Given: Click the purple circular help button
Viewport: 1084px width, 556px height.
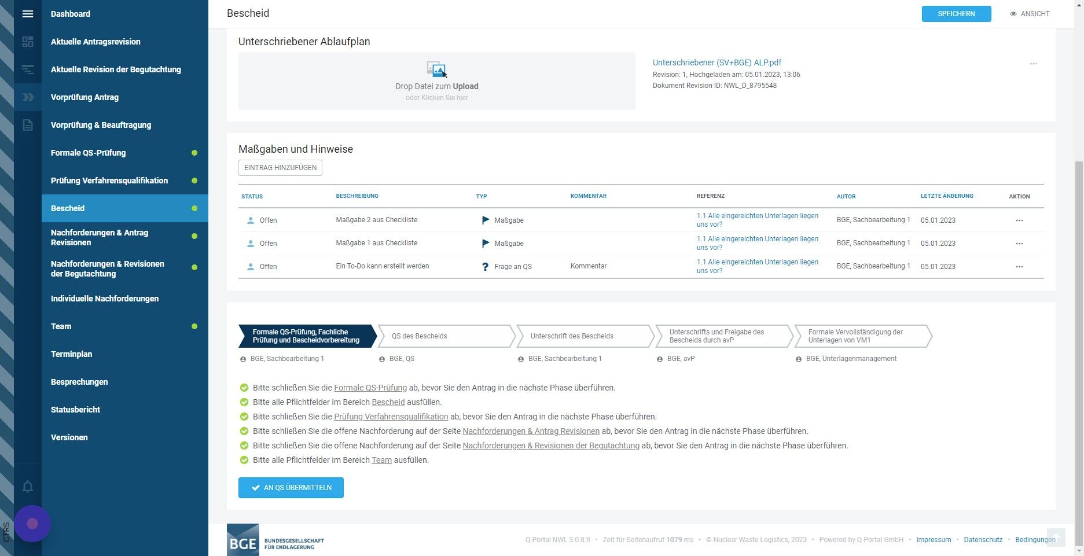Looking at the screenshot, I should click(x=32, y=524).
